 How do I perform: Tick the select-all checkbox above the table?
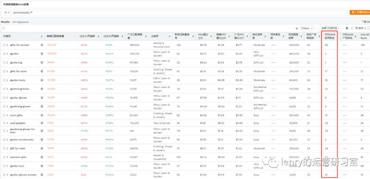click(3, 28)
